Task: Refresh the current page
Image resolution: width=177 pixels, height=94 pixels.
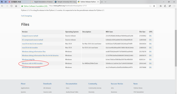Action: point(12,6)
